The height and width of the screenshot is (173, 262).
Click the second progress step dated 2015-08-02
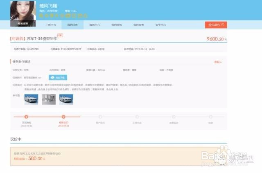pos(63,117)
